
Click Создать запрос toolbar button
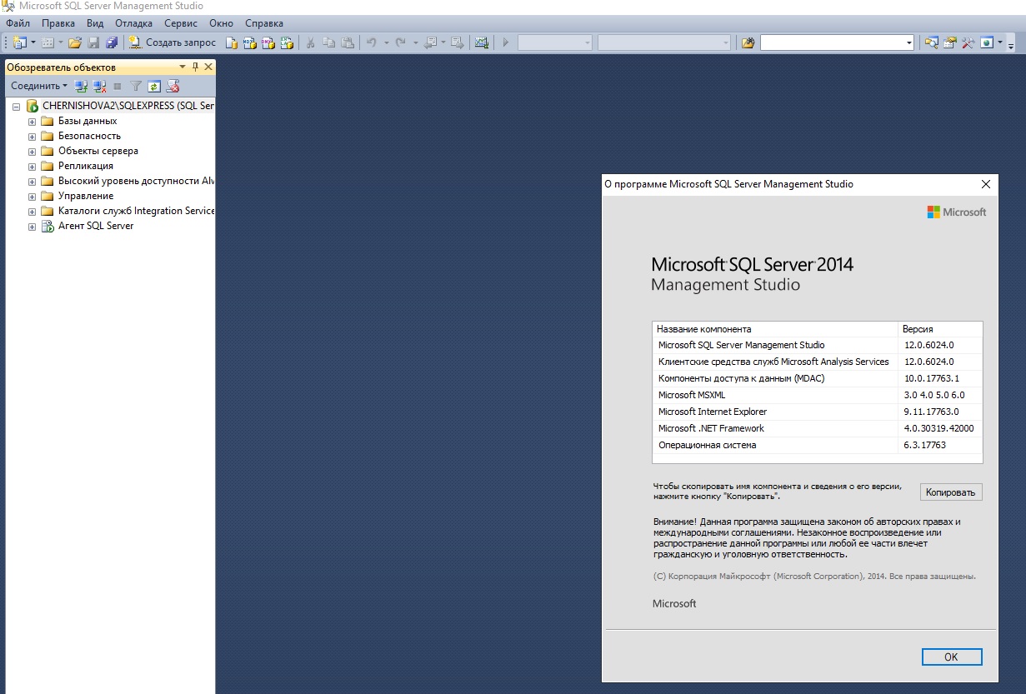tap(172, 42)
